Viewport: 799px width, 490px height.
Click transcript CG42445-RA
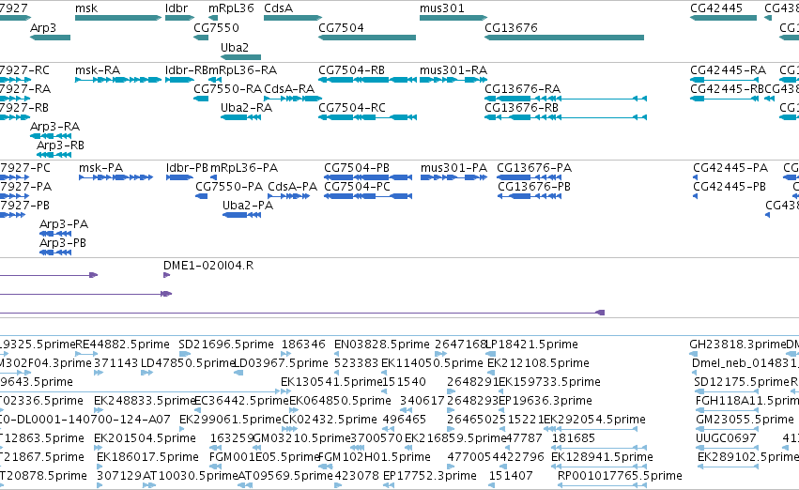coord(725,80)
